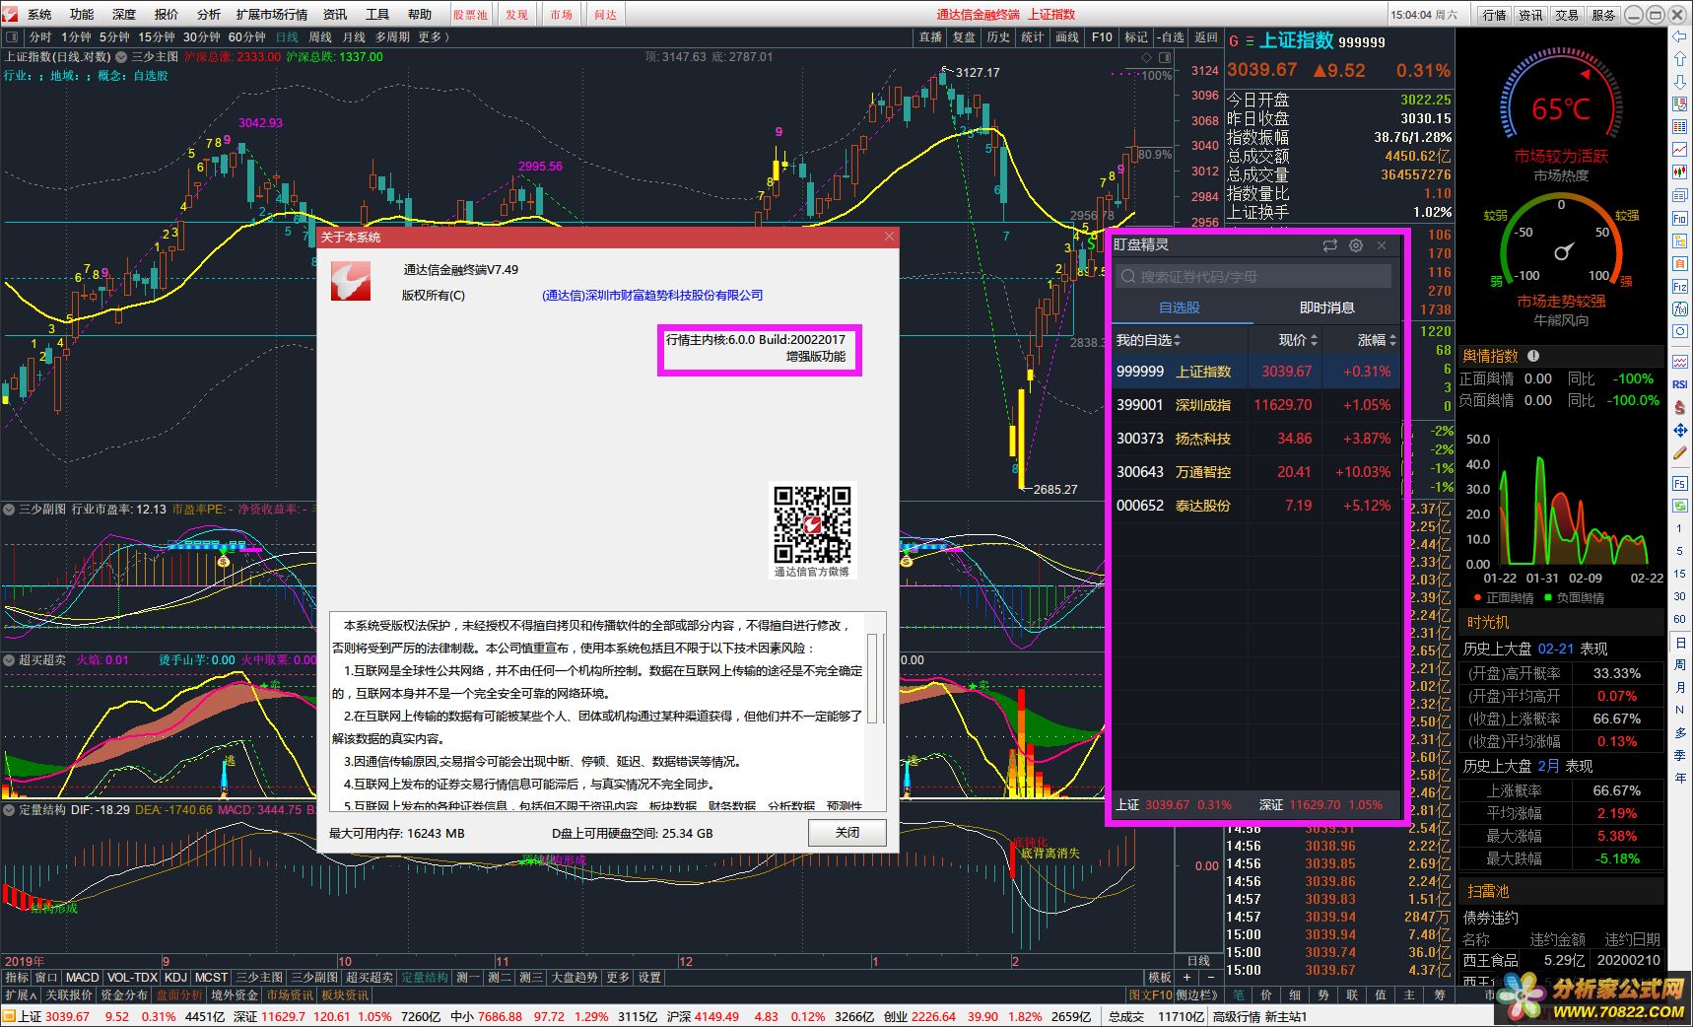Open the 扩展市场行情 menu

[272, 14]
